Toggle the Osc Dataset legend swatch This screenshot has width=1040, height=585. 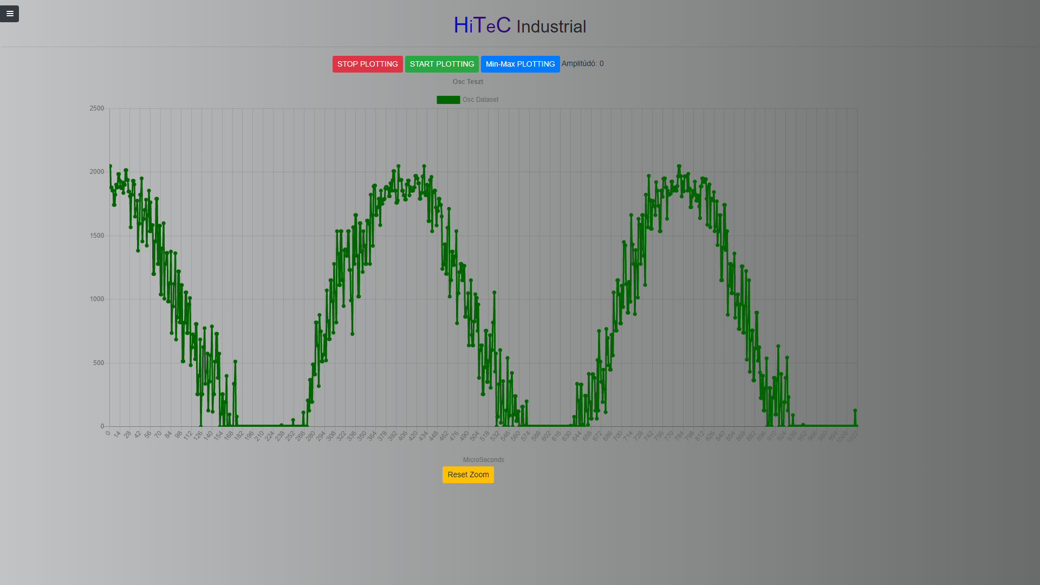[448, 100]
